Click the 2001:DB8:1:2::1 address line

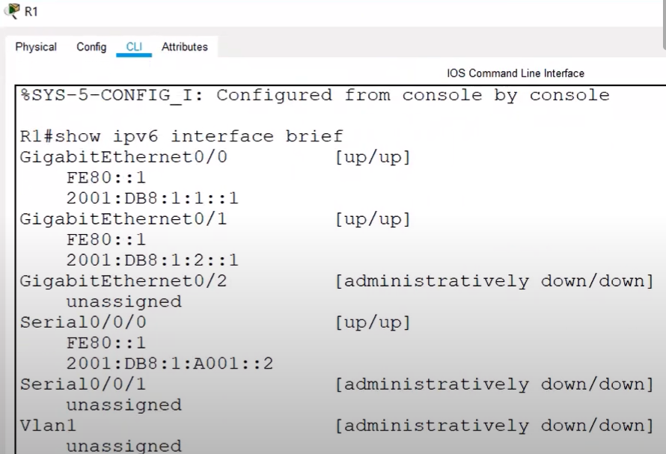(153, 260)
